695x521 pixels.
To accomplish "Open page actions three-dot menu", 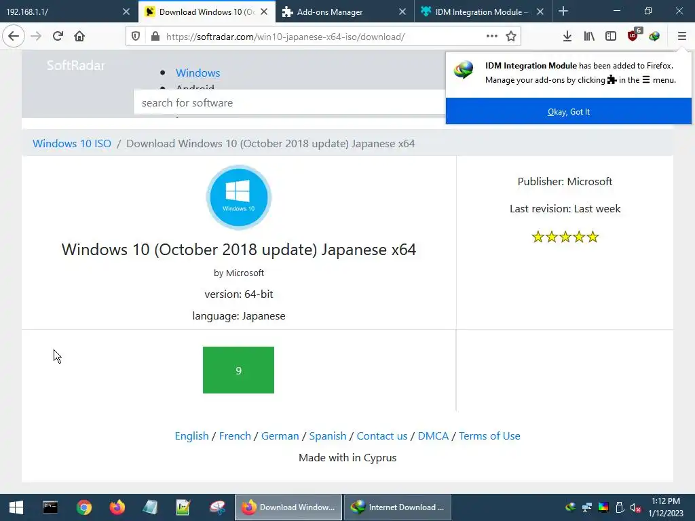I will (491, 37).
